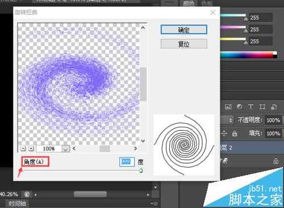Click preview scroll up arrow

tap(143, 28)
